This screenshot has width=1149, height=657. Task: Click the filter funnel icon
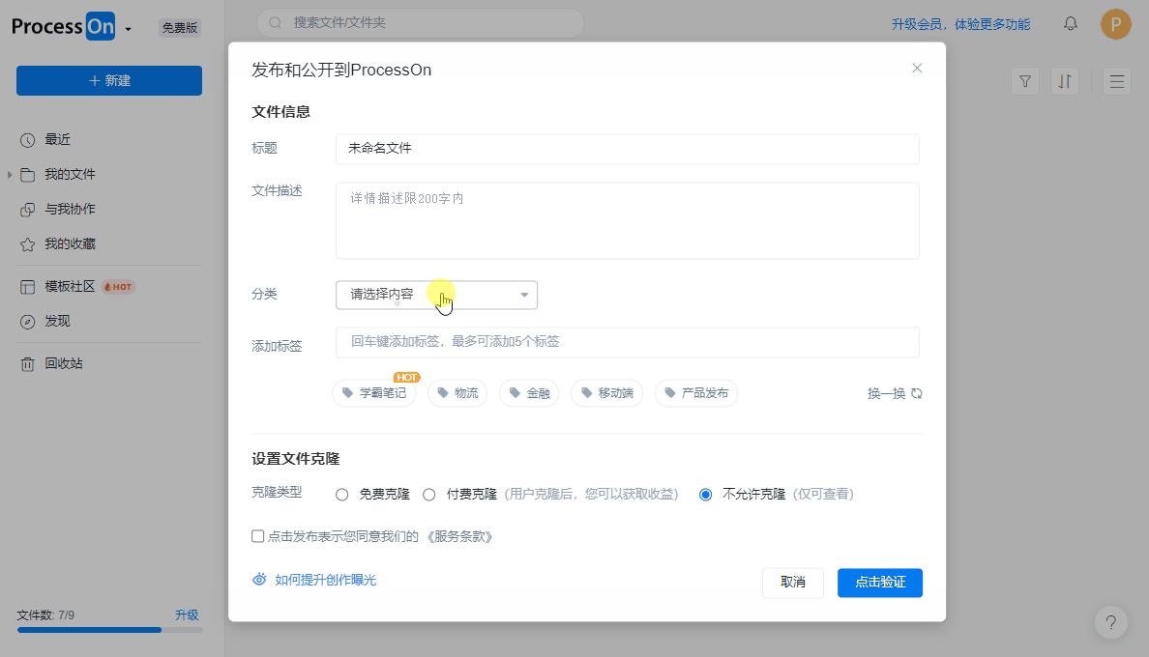(x=1025, y=81)
